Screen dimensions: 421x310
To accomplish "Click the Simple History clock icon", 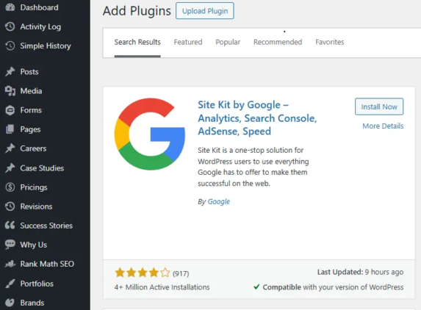I will (10, 46).
